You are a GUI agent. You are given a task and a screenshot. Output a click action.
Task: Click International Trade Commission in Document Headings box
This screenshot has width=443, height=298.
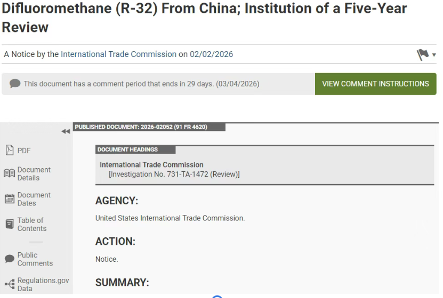click(x=151, y=165)
